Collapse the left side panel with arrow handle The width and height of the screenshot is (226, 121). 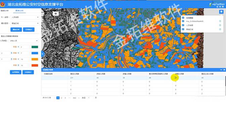pos(43,54)
